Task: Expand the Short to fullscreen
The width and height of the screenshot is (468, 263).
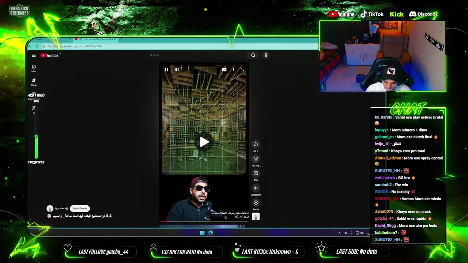Action: 242,69
